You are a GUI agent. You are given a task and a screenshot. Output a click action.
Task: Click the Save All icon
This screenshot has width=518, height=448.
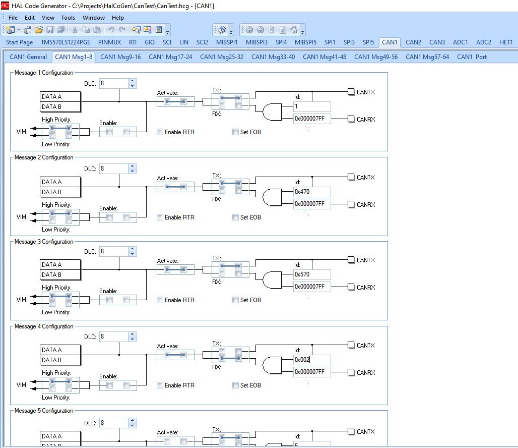coord(61,30)
